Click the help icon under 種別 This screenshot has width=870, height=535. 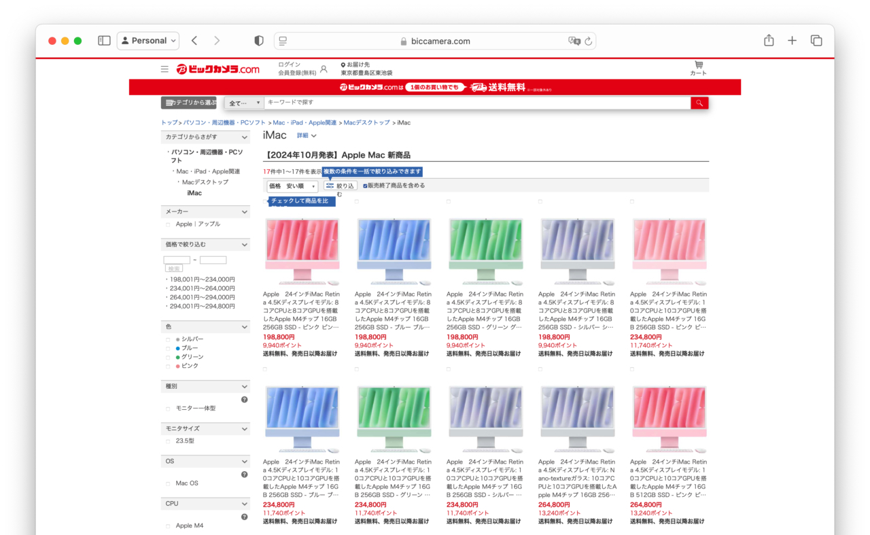(244, 399)
